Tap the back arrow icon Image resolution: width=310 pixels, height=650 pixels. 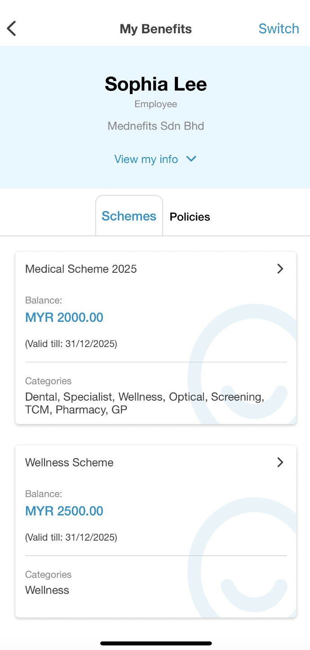click(x=12, y=29)
